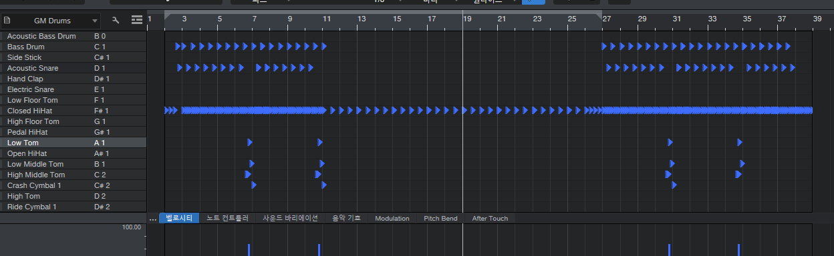The height and width of the screenshot is (256, 834).
Task: Select the Ride Cymbal 1 row
Action: point(74,207)
